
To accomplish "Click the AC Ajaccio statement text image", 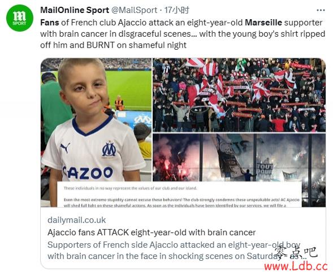I will tap(179, 194).
